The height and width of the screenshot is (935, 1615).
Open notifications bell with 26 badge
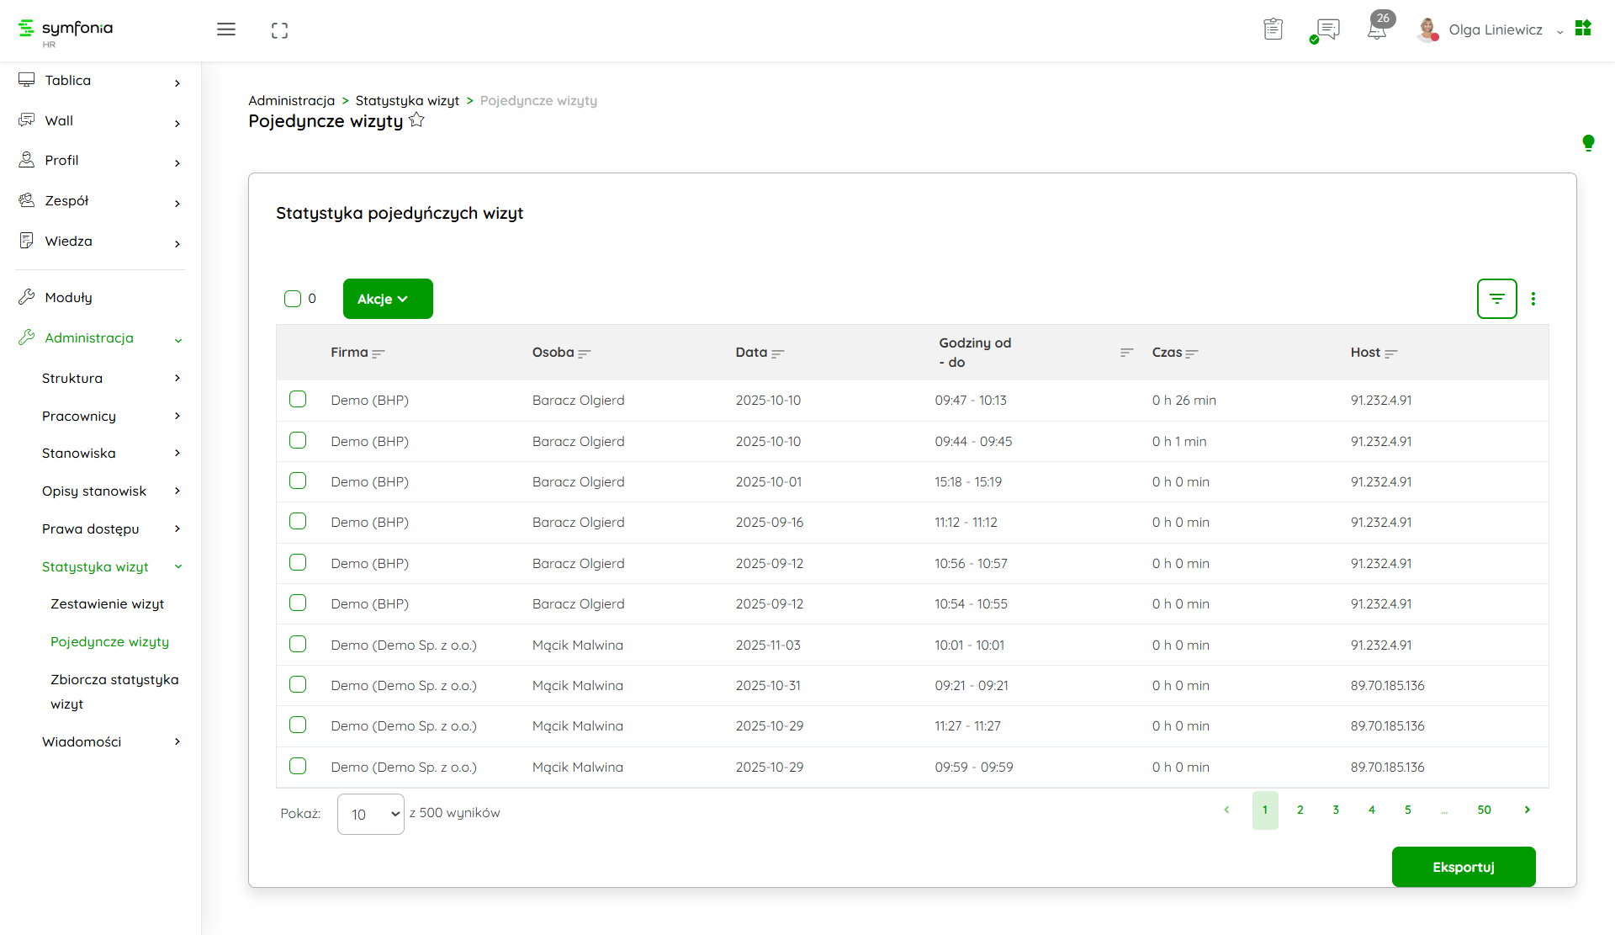(1377, 29)
